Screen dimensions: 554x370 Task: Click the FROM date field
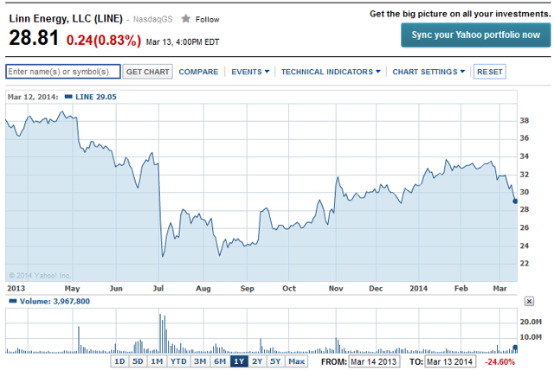pos(374,361)
